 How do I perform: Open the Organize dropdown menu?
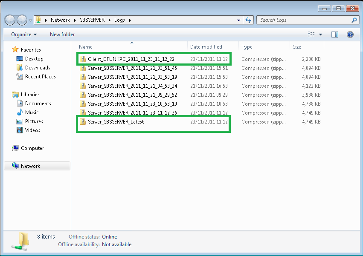pos(24,35)
